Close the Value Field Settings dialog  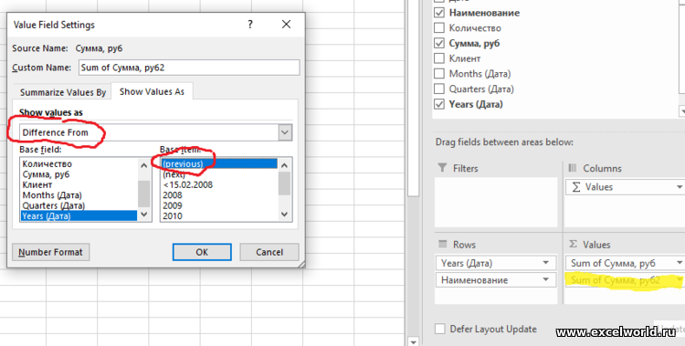pos(286,25)
